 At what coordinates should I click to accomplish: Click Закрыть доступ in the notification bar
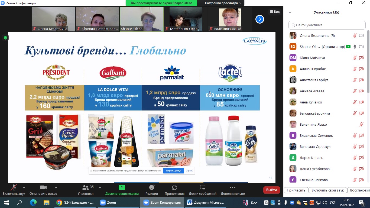173,171
